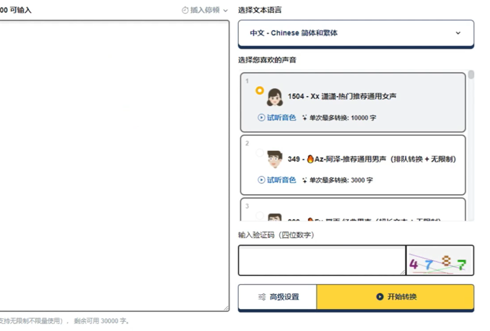Click the flame icon on Az-阿泽 voice
Viewport: 490px width, 331px height.
pos(310,159)
